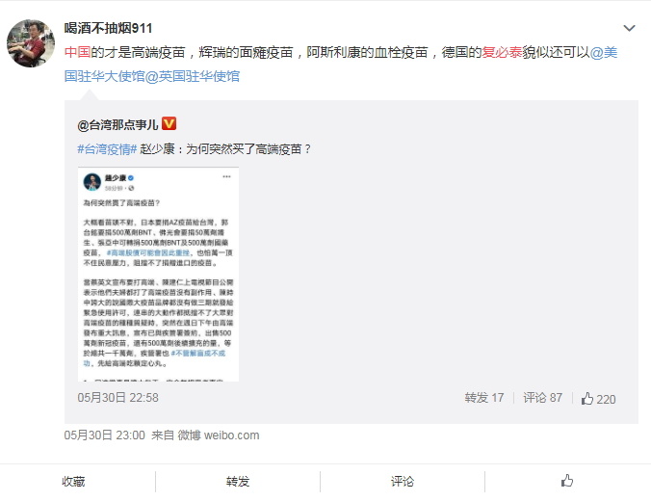View the 转发 17 reposts on the original
Screen dimensions: 651x501
pos(484,398)
